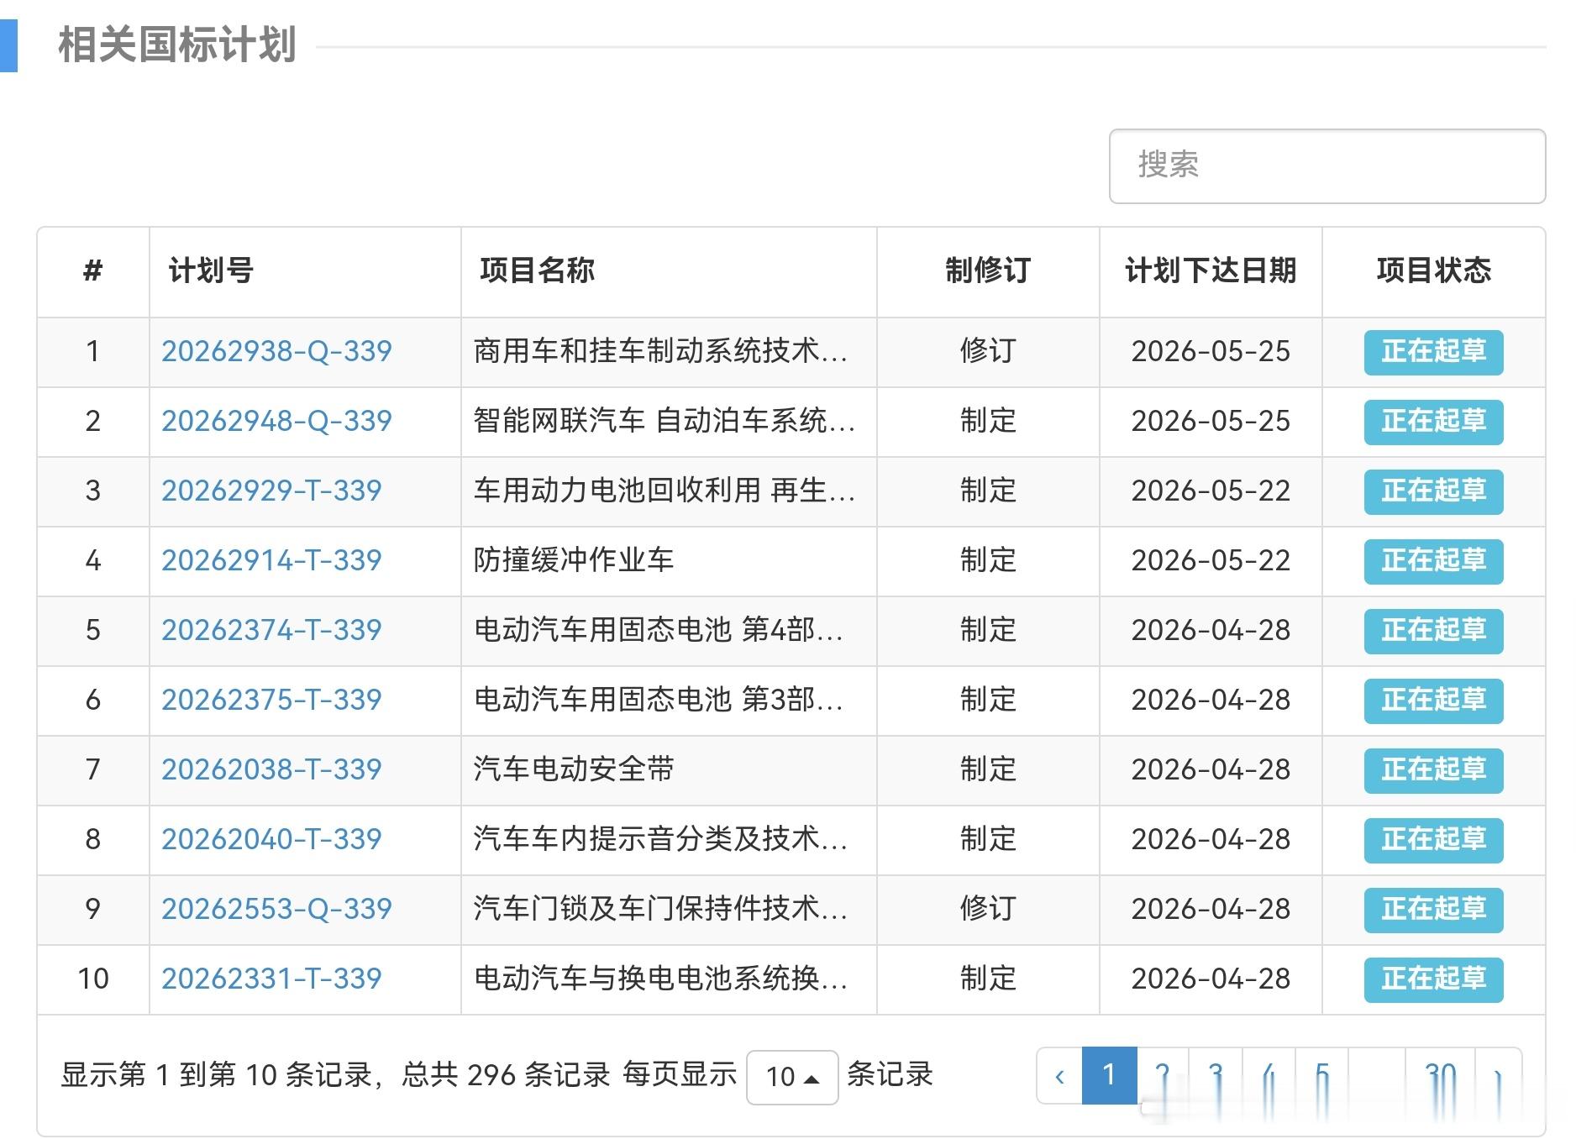
Task: Click project name 汽车门锁及车门保持件技术…
Action: tap(660, 909)
